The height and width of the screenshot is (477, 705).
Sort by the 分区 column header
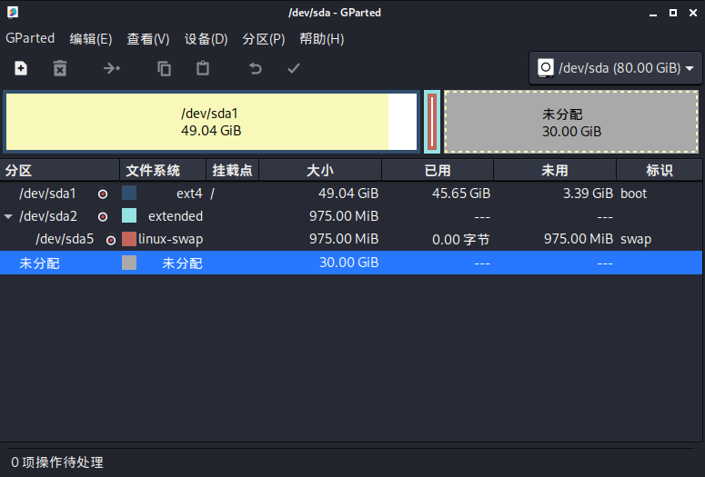tap(60, 170)
